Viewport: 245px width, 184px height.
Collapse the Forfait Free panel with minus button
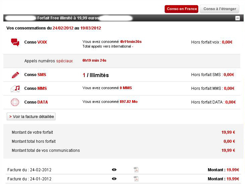238,18
